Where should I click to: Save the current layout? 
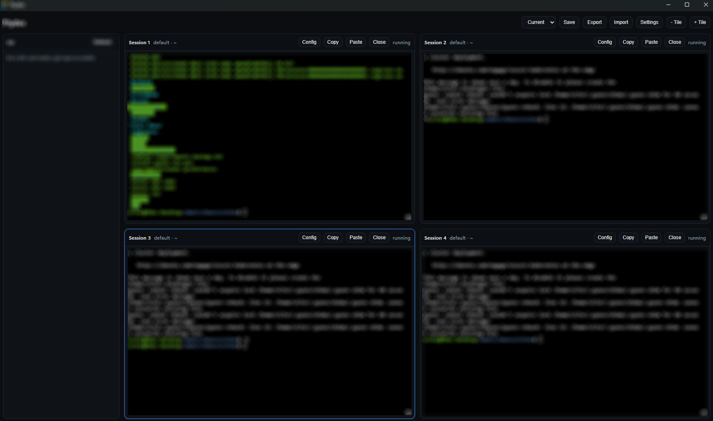click(x=569, y=22)
